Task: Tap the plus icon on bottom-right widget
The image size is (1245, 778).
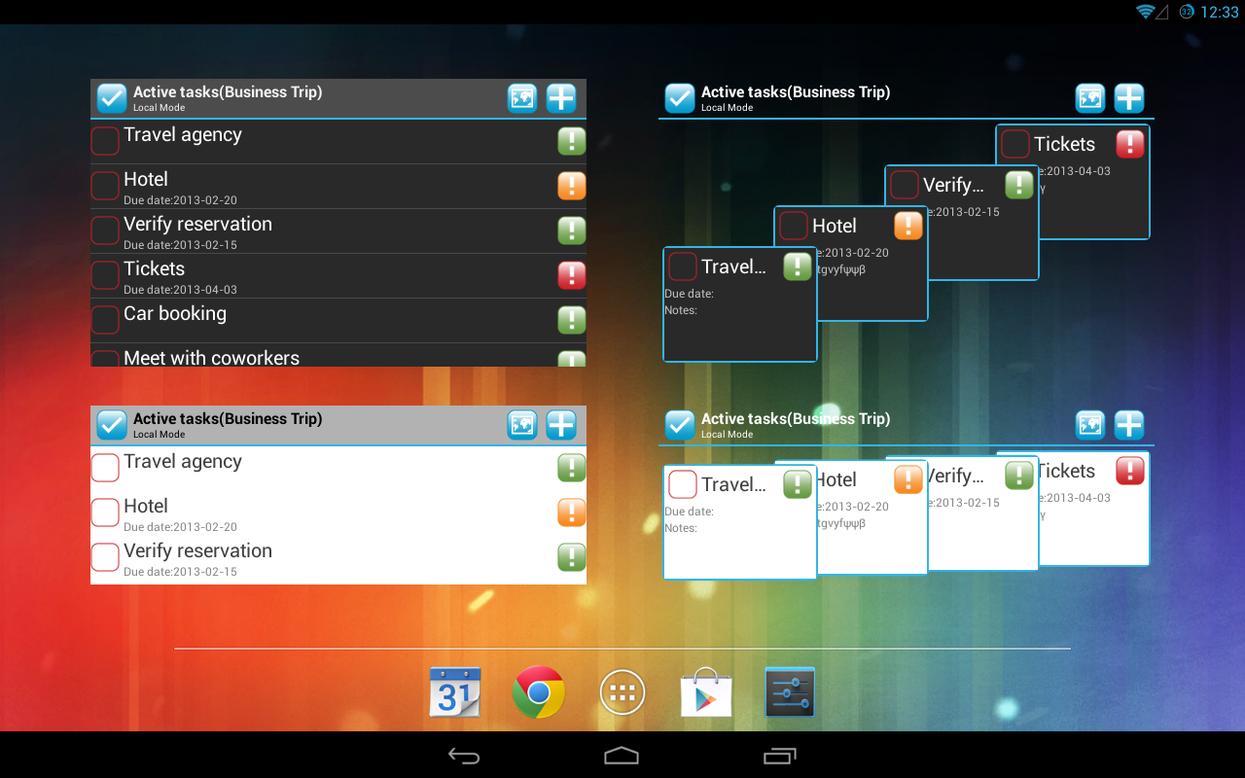Action: coord(1129,425)
